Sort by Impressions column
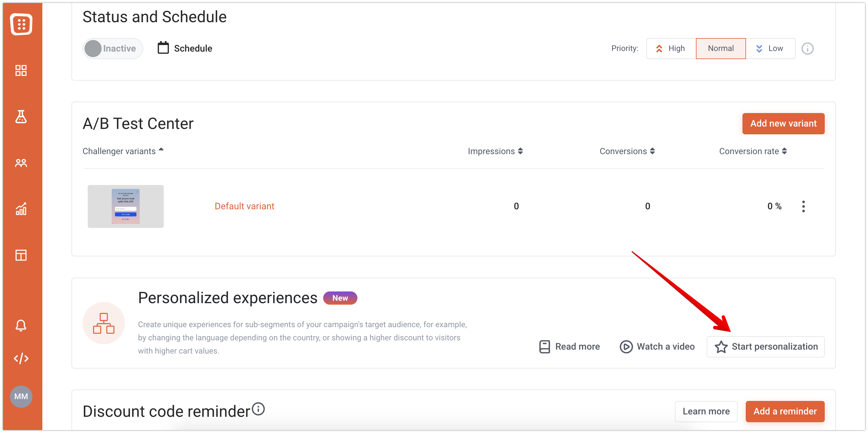The height and width of the screenshot is (433, 868). click(x=495, y=151)
